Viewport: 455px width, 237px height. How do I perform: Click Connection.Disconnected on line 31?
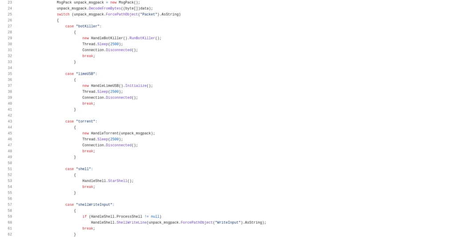(x=107, y=50)
